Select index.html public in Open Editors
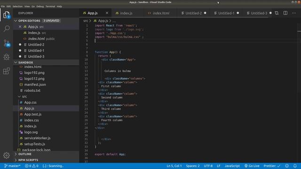The image size is (301, 169). pos(46,38)
